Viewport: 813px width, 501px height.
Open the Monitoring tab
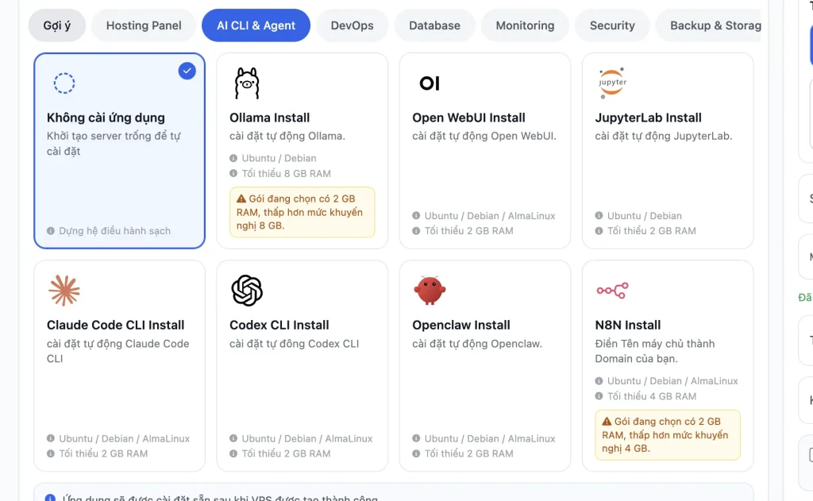525,25
